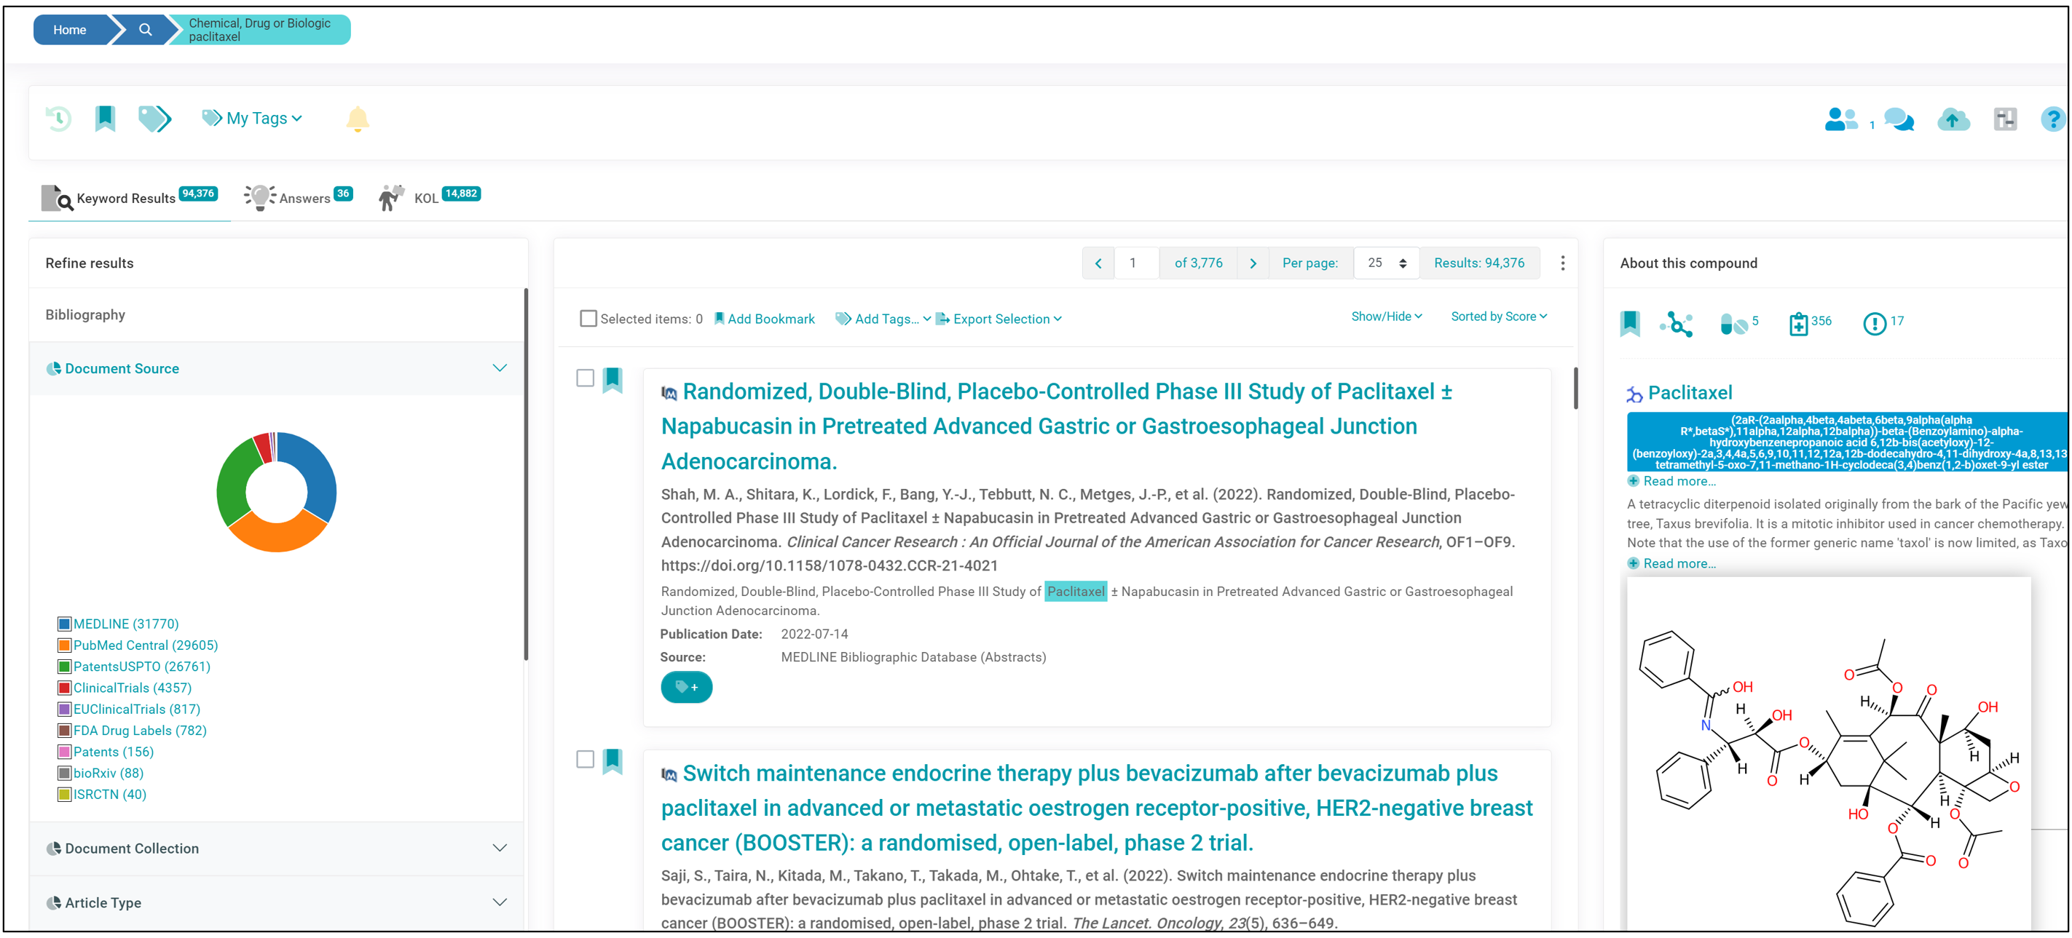This screenshot has height=938, width=2072.
Task: Click Add Bookmark link
Action: tap(764, 319)
